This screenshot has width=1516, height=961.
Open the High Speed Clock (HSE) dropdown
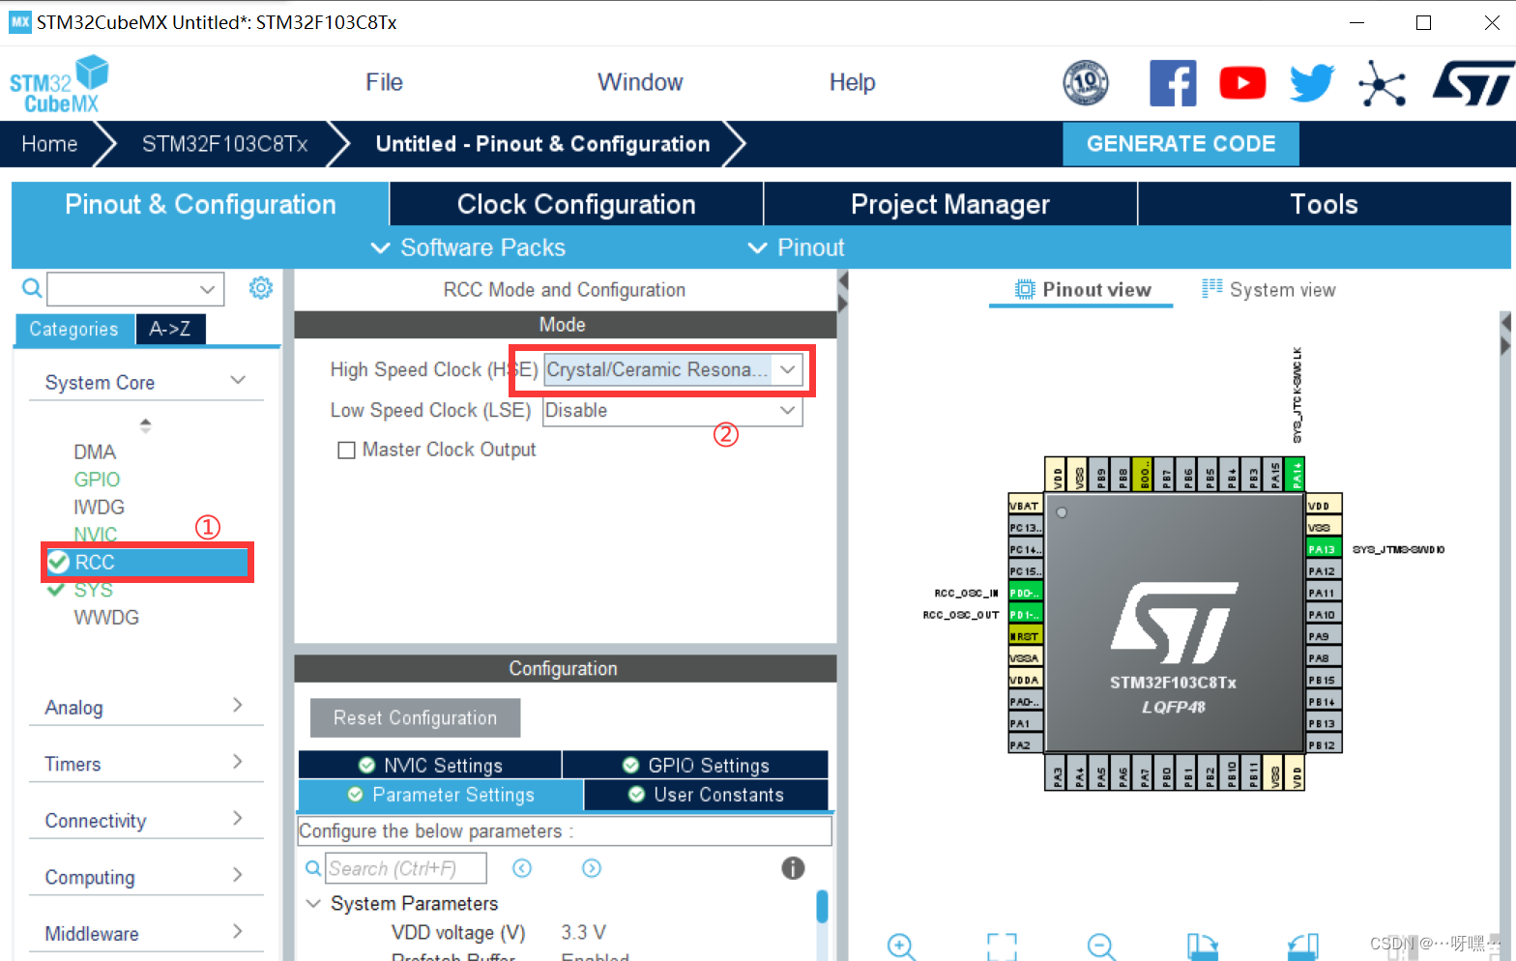pos(673,369)
